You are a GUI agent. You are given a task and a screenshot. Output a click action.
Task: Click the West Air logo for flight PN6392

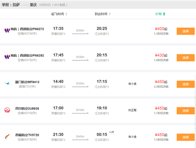(x=7, y=57)
